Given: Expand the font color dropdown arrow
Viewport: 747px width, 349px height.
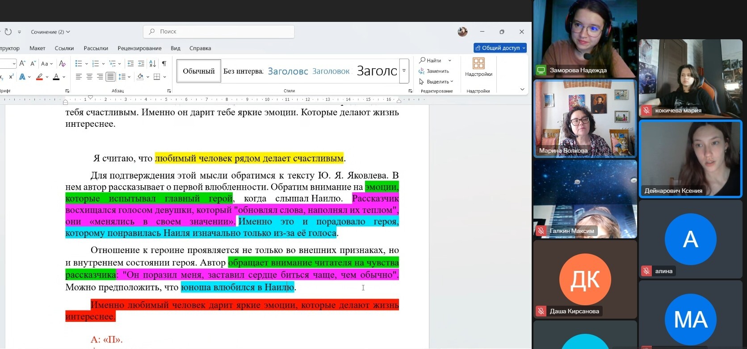Looking at the screenshot, I should tap(64, 77).
